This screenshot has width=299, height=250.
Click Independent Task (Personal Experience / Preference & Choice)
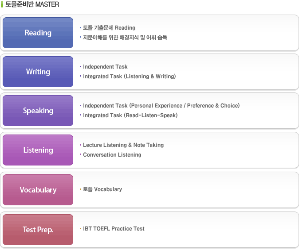point(161,106)
